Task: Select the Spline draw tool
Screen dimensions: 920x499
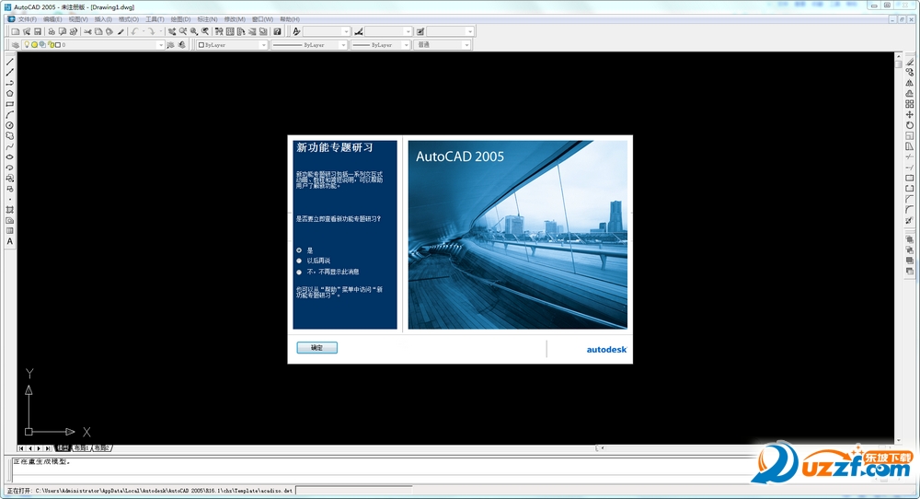Action: 10,146
